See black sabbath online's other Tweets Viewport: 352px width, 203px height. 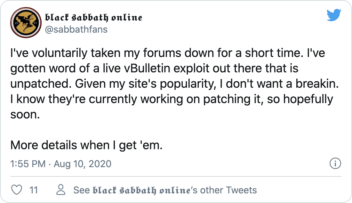(165, 190)
